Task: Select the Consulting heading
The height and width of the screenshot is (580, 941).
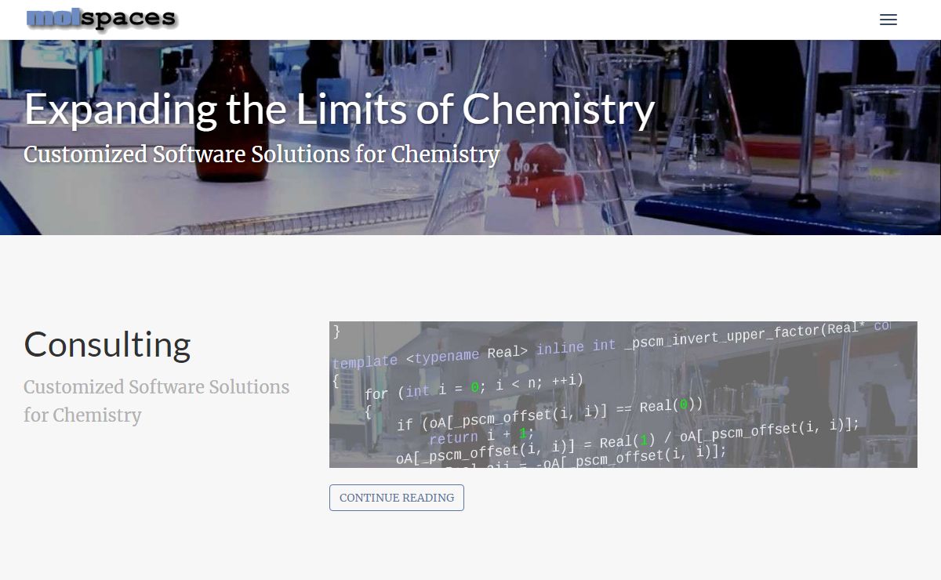Action: [107, 344]
